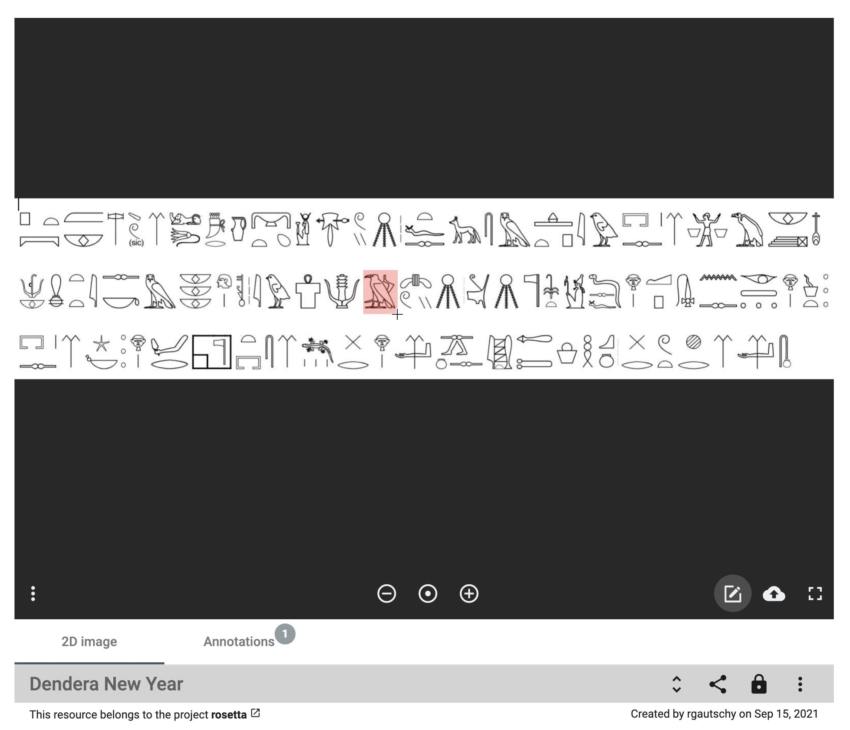This screenshot has height=730, width=850.
Task: Click the lock permissions icon
Action: tap(759, 684)
